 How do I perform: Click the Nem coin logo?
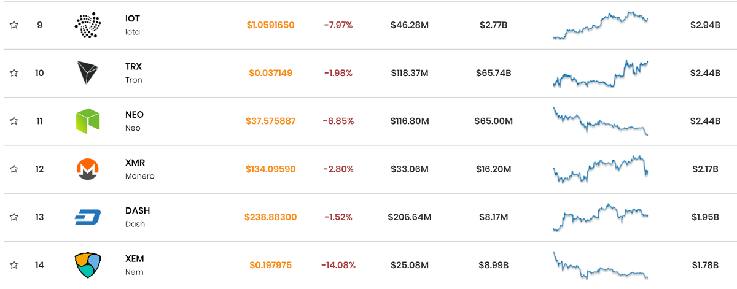pyautogui.click(x=87, y=265)
